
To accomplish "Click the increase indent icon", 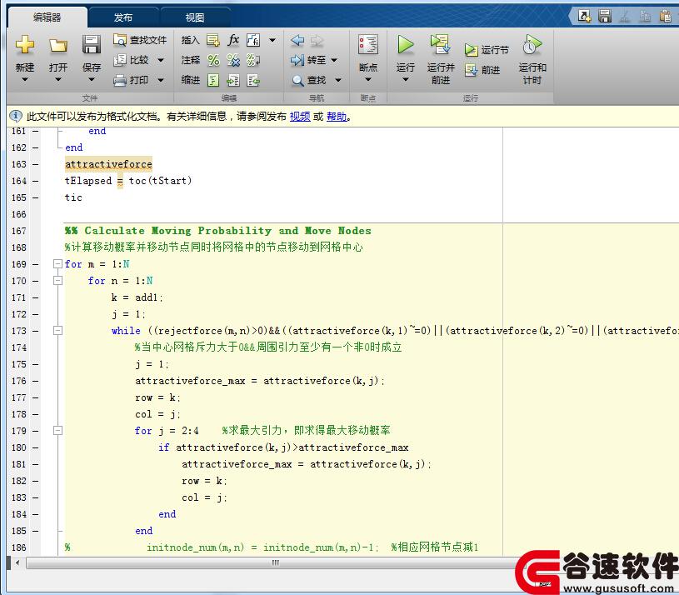I will (233, 80).
